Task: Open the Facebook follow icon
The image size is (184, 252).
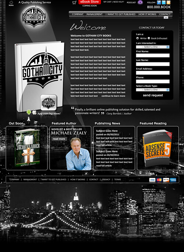Action: [159, 3]
